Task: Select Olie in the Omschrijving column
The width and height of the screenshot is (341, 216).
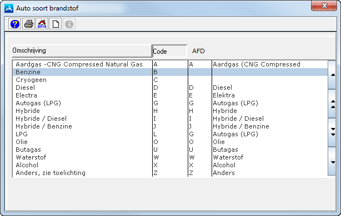Action: 22,142
